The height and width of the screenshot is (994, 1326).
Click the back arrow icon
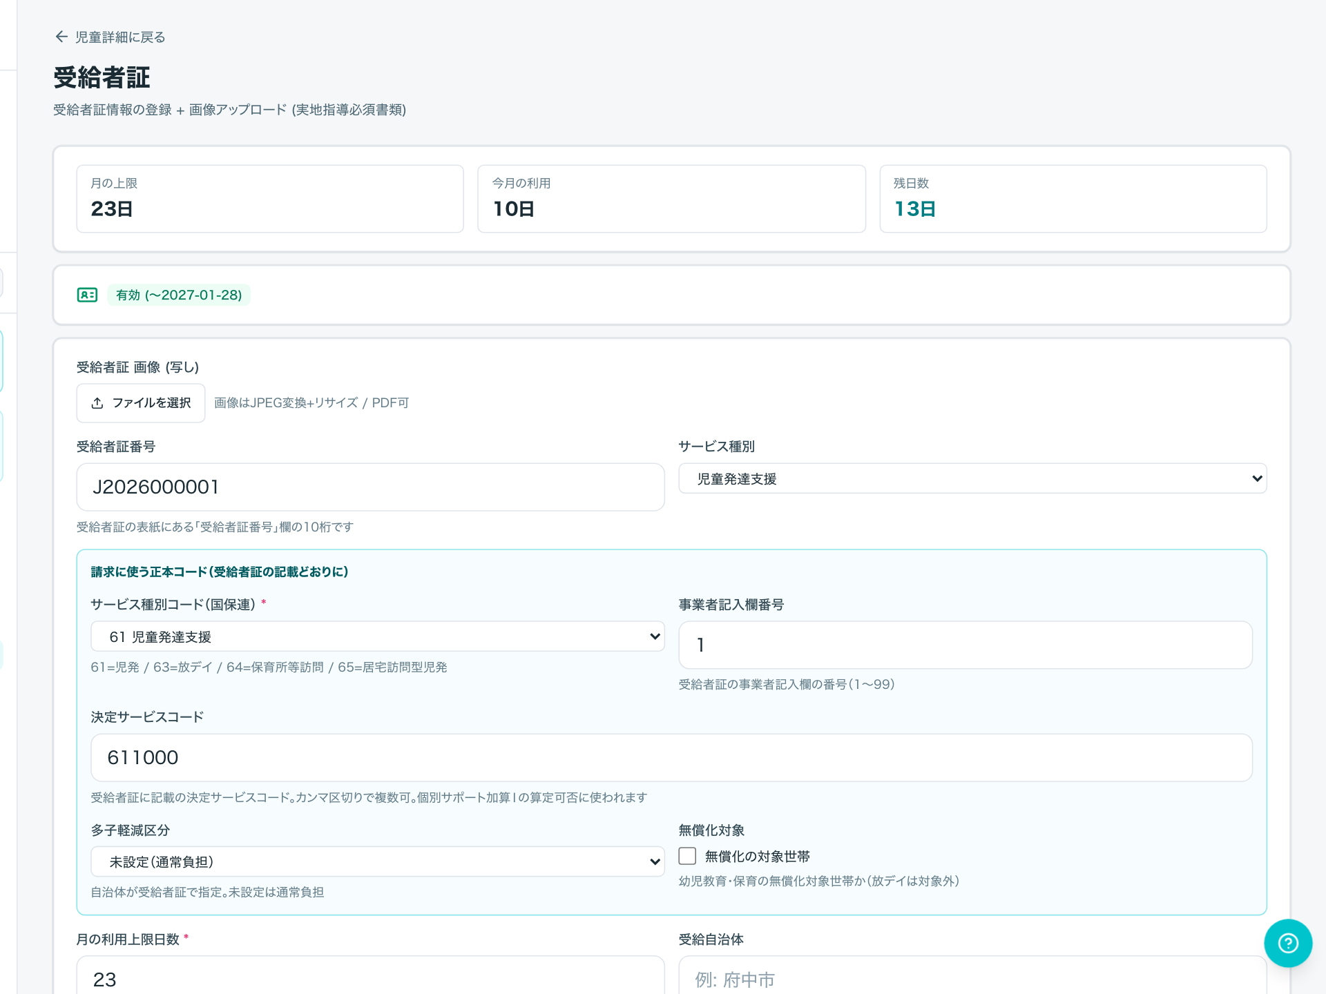click(x=61, y=37)
